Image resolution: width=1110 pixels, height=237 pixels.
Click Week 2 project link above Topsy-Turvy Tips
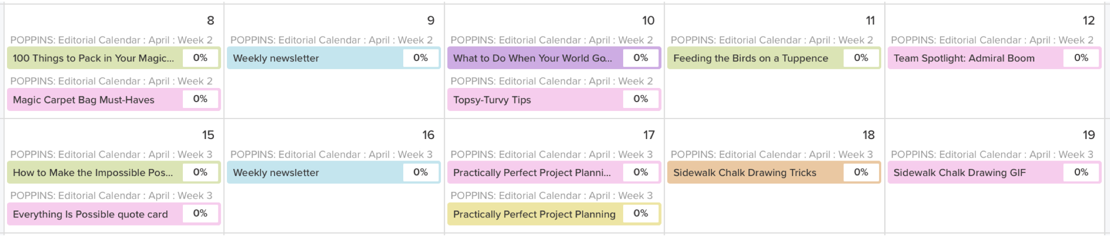[x=551, y=81]
